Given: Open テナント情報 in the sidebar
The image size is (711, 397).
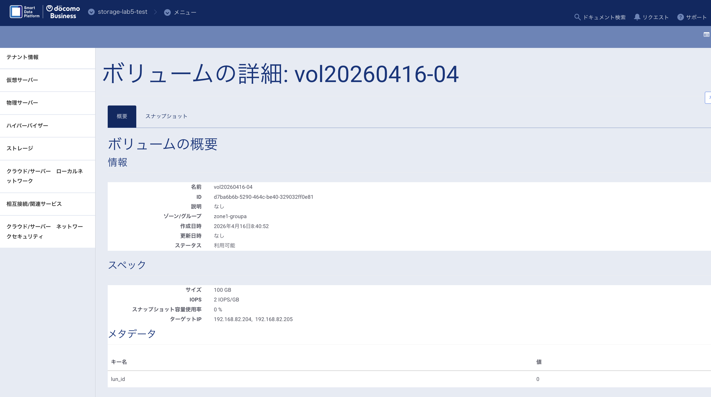Looking at the screenshot, I should pos(47,57).
